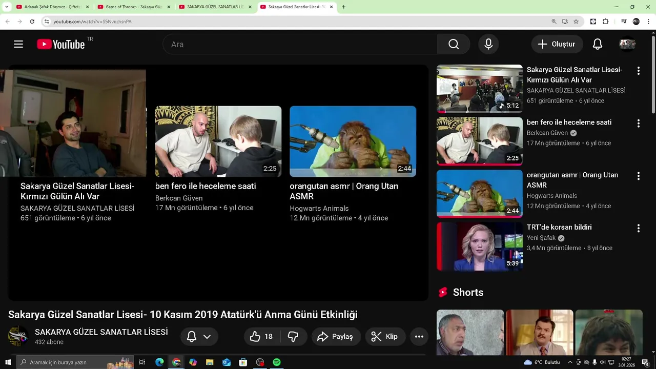Open Task View from the taskbar
The height and width of the screenshot is (369, 656).
coord(142,362)
